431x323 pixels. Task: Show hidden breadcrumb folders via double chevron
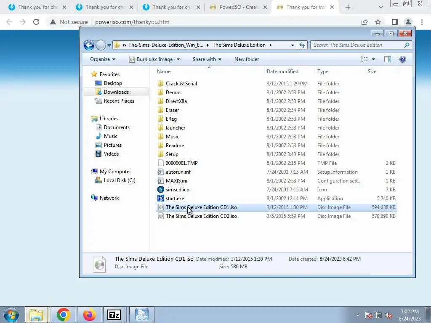pyautogui.click(x=124, y=45)
